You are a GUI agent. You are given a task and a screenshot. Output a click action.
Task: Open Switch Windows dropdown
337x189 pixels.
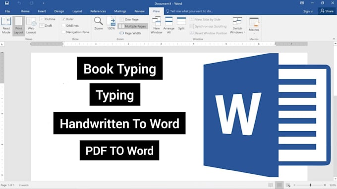pyautogui.click(x=237, y=25)
